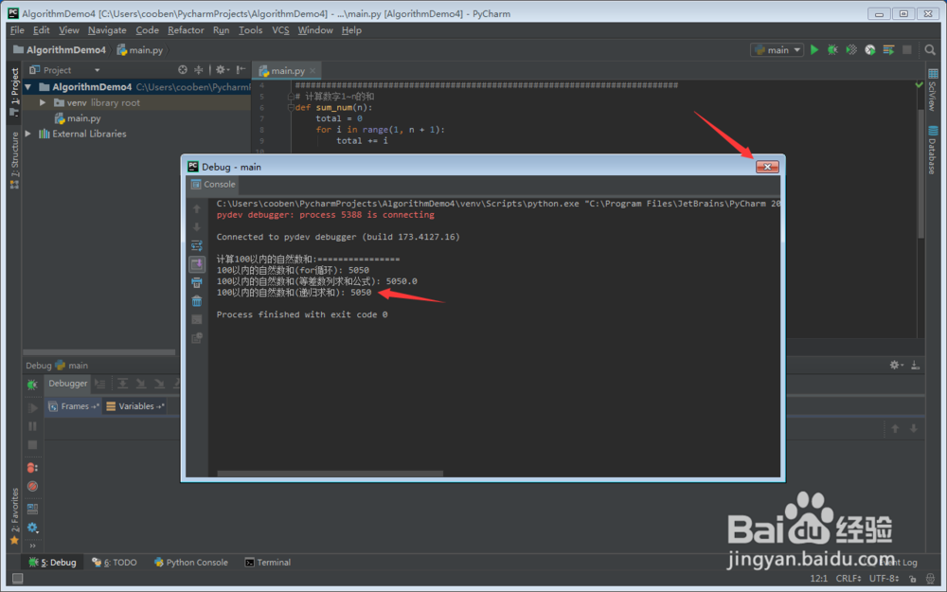Viewport: 947px width, 592px height.
Task: Click 5: Debug tool window button
Action: click(52, 563)
